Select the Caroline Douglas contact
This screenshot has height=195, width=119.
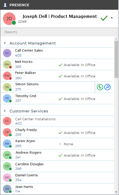57,166
